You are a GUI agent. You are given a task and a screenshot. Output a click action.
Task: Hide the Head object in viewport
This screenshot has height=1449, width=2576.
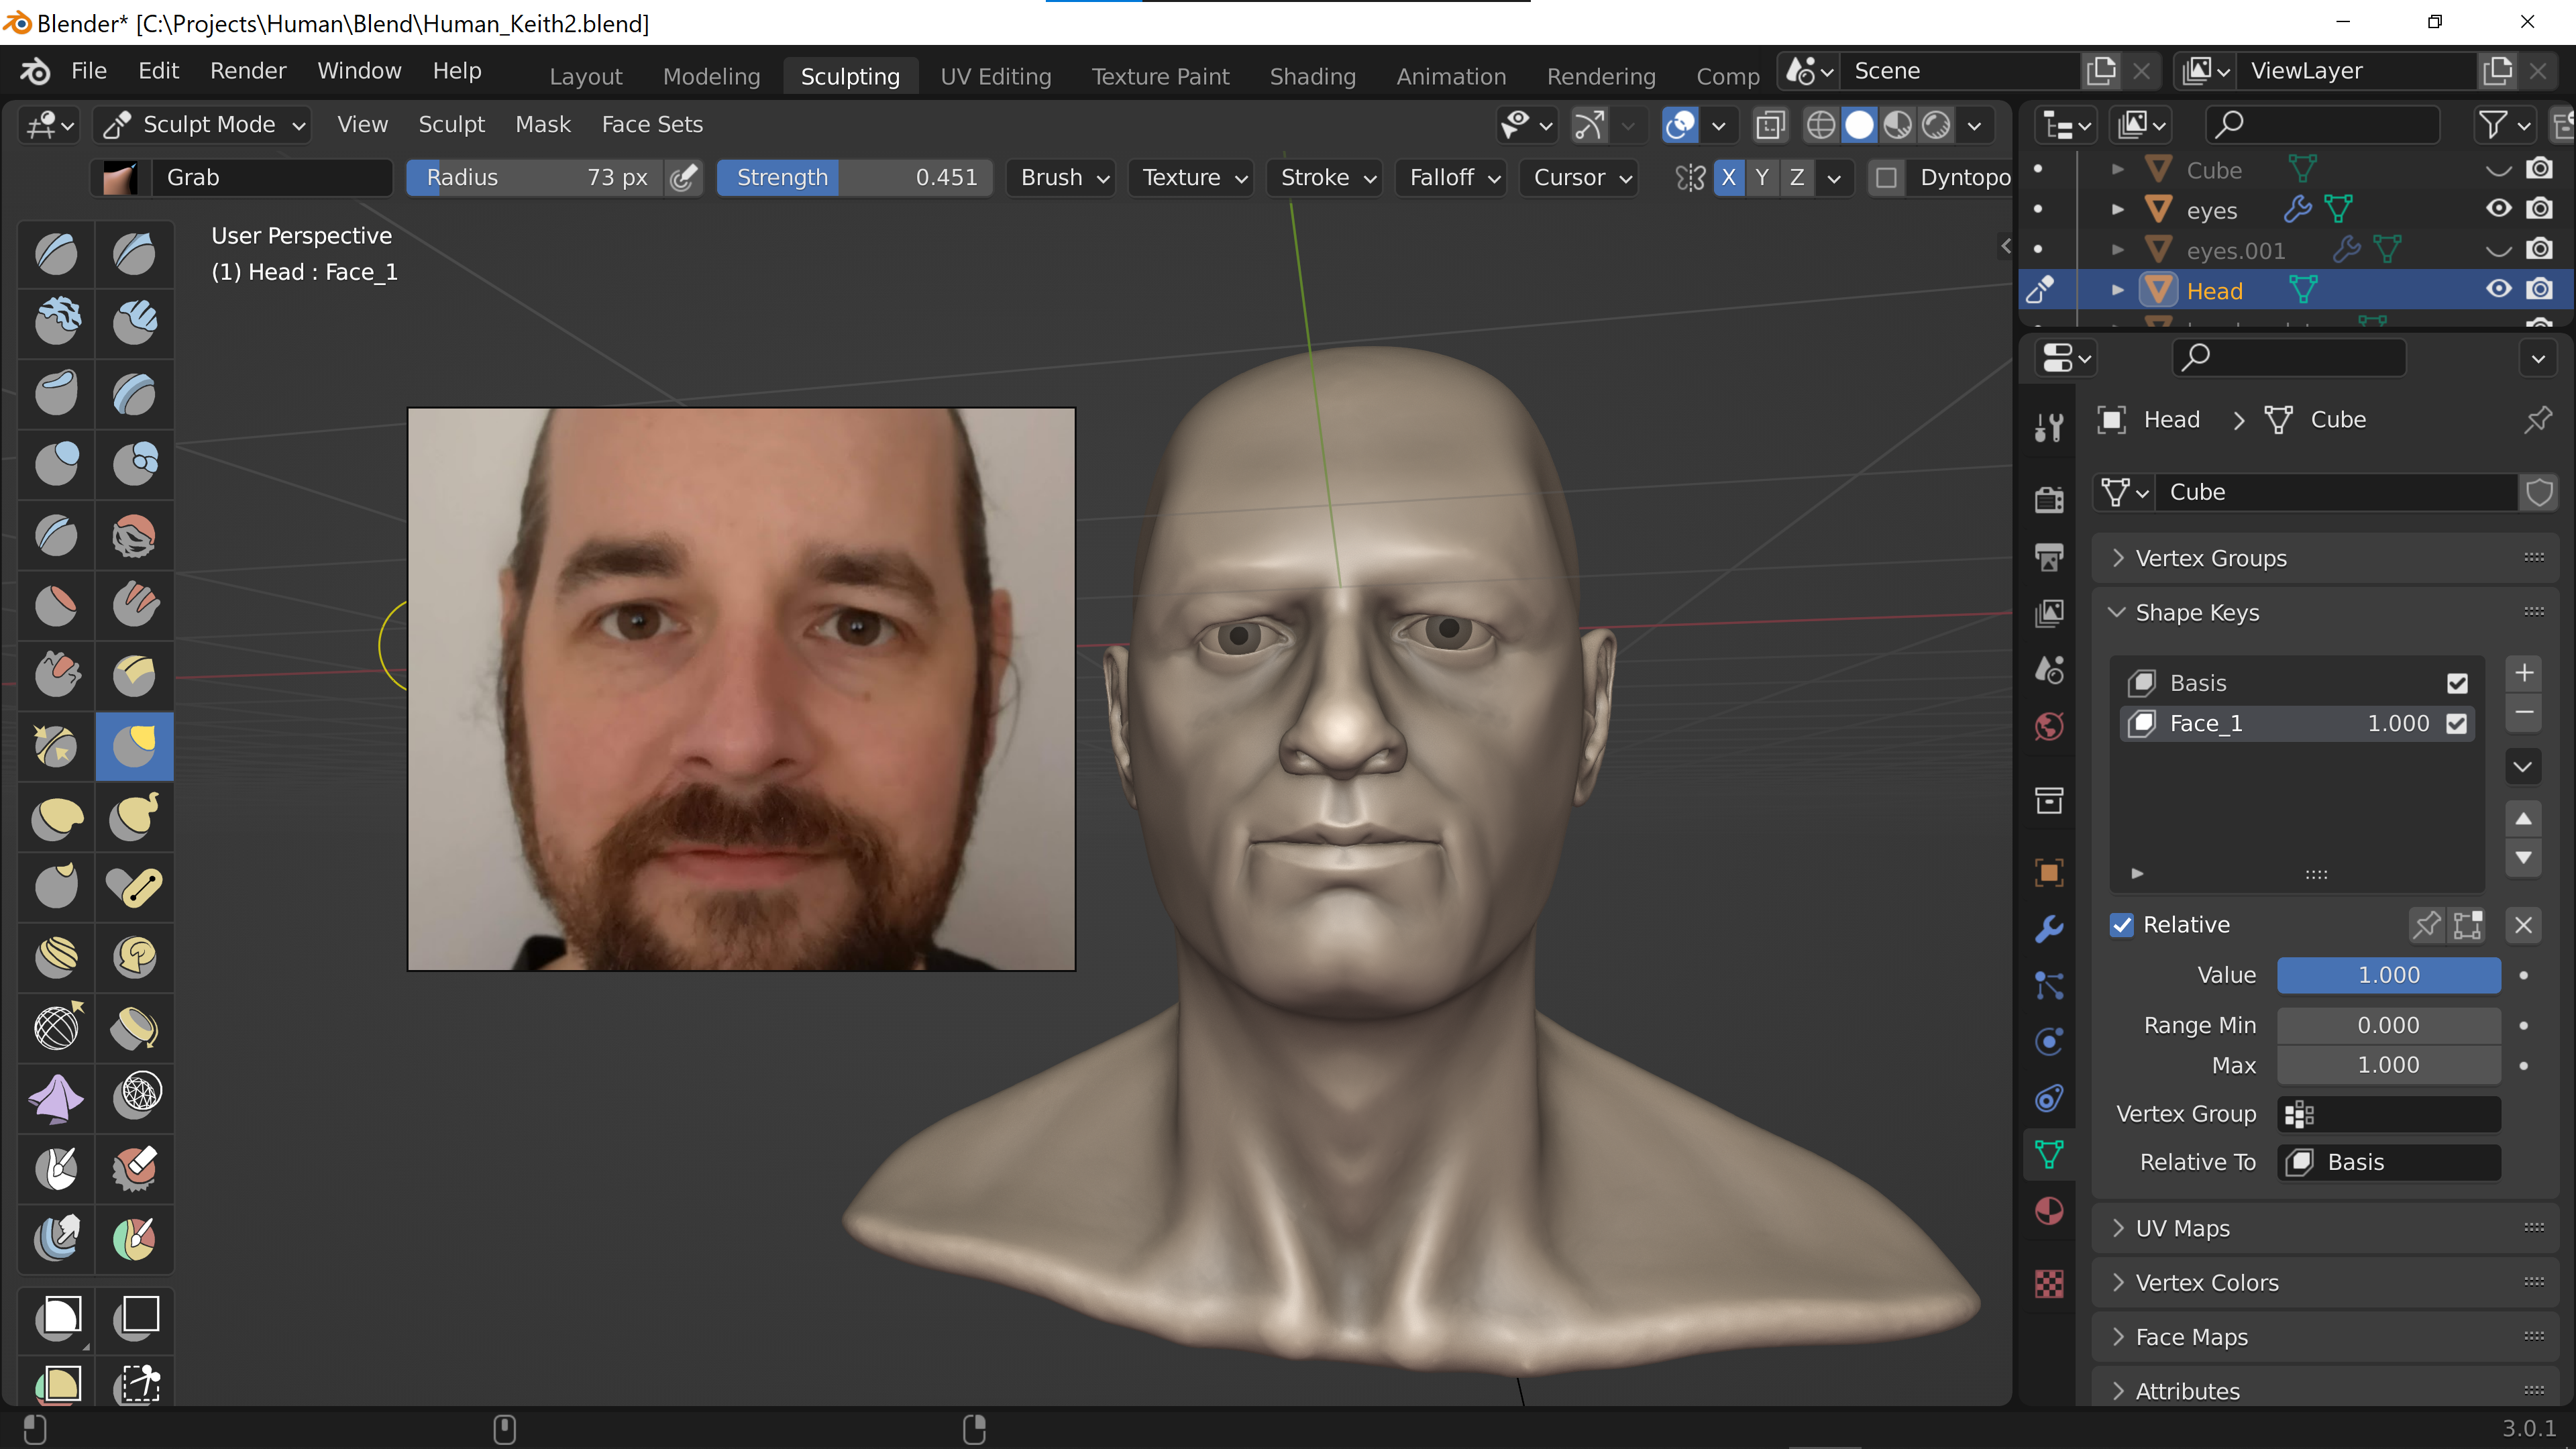point(2498,290)
